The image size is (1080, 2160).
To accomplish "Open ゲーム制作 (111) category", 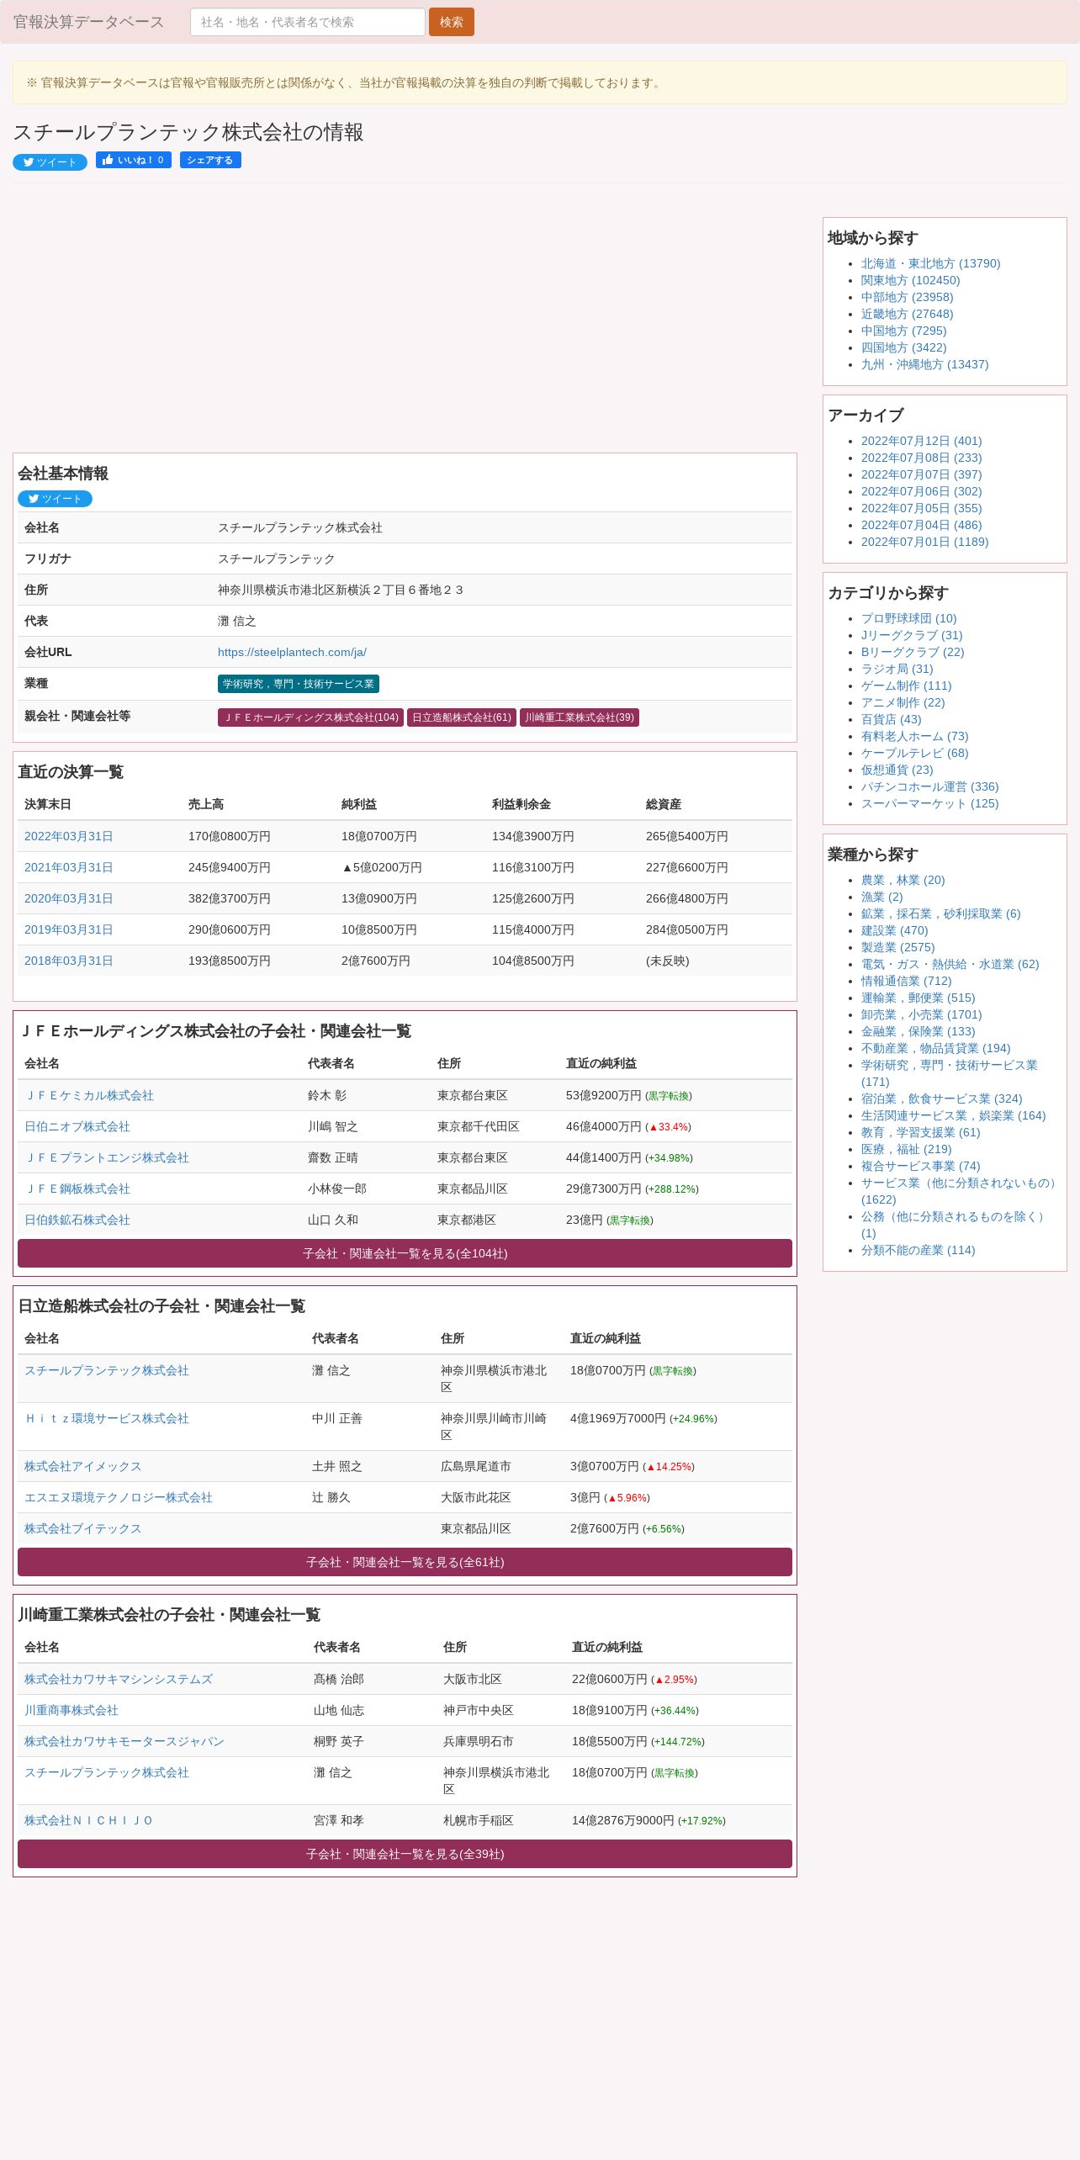I will coord(906,686).
